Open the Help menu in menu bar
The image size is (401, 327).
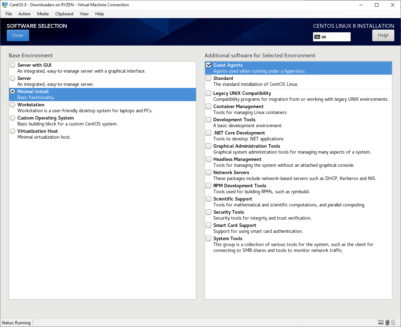tap(99, 14)
